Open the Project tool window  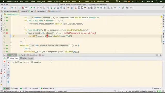(x=1, y=17)
